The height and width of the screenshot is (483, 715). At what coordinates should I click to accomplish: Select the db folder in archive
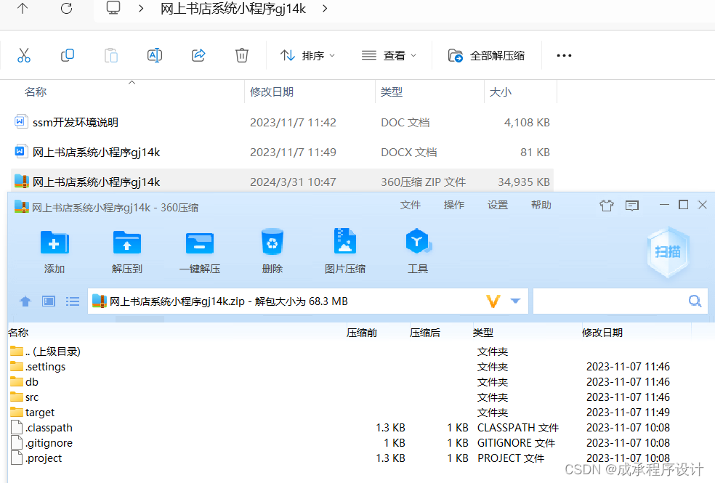click(24, 382)
